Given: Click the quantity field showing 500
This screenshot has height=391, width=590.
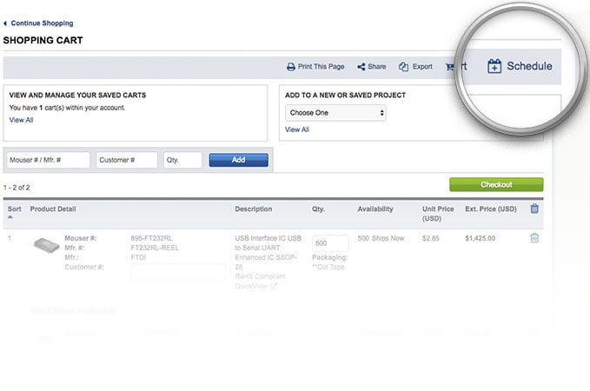Looking at the screenshot, I should [329, 243].
